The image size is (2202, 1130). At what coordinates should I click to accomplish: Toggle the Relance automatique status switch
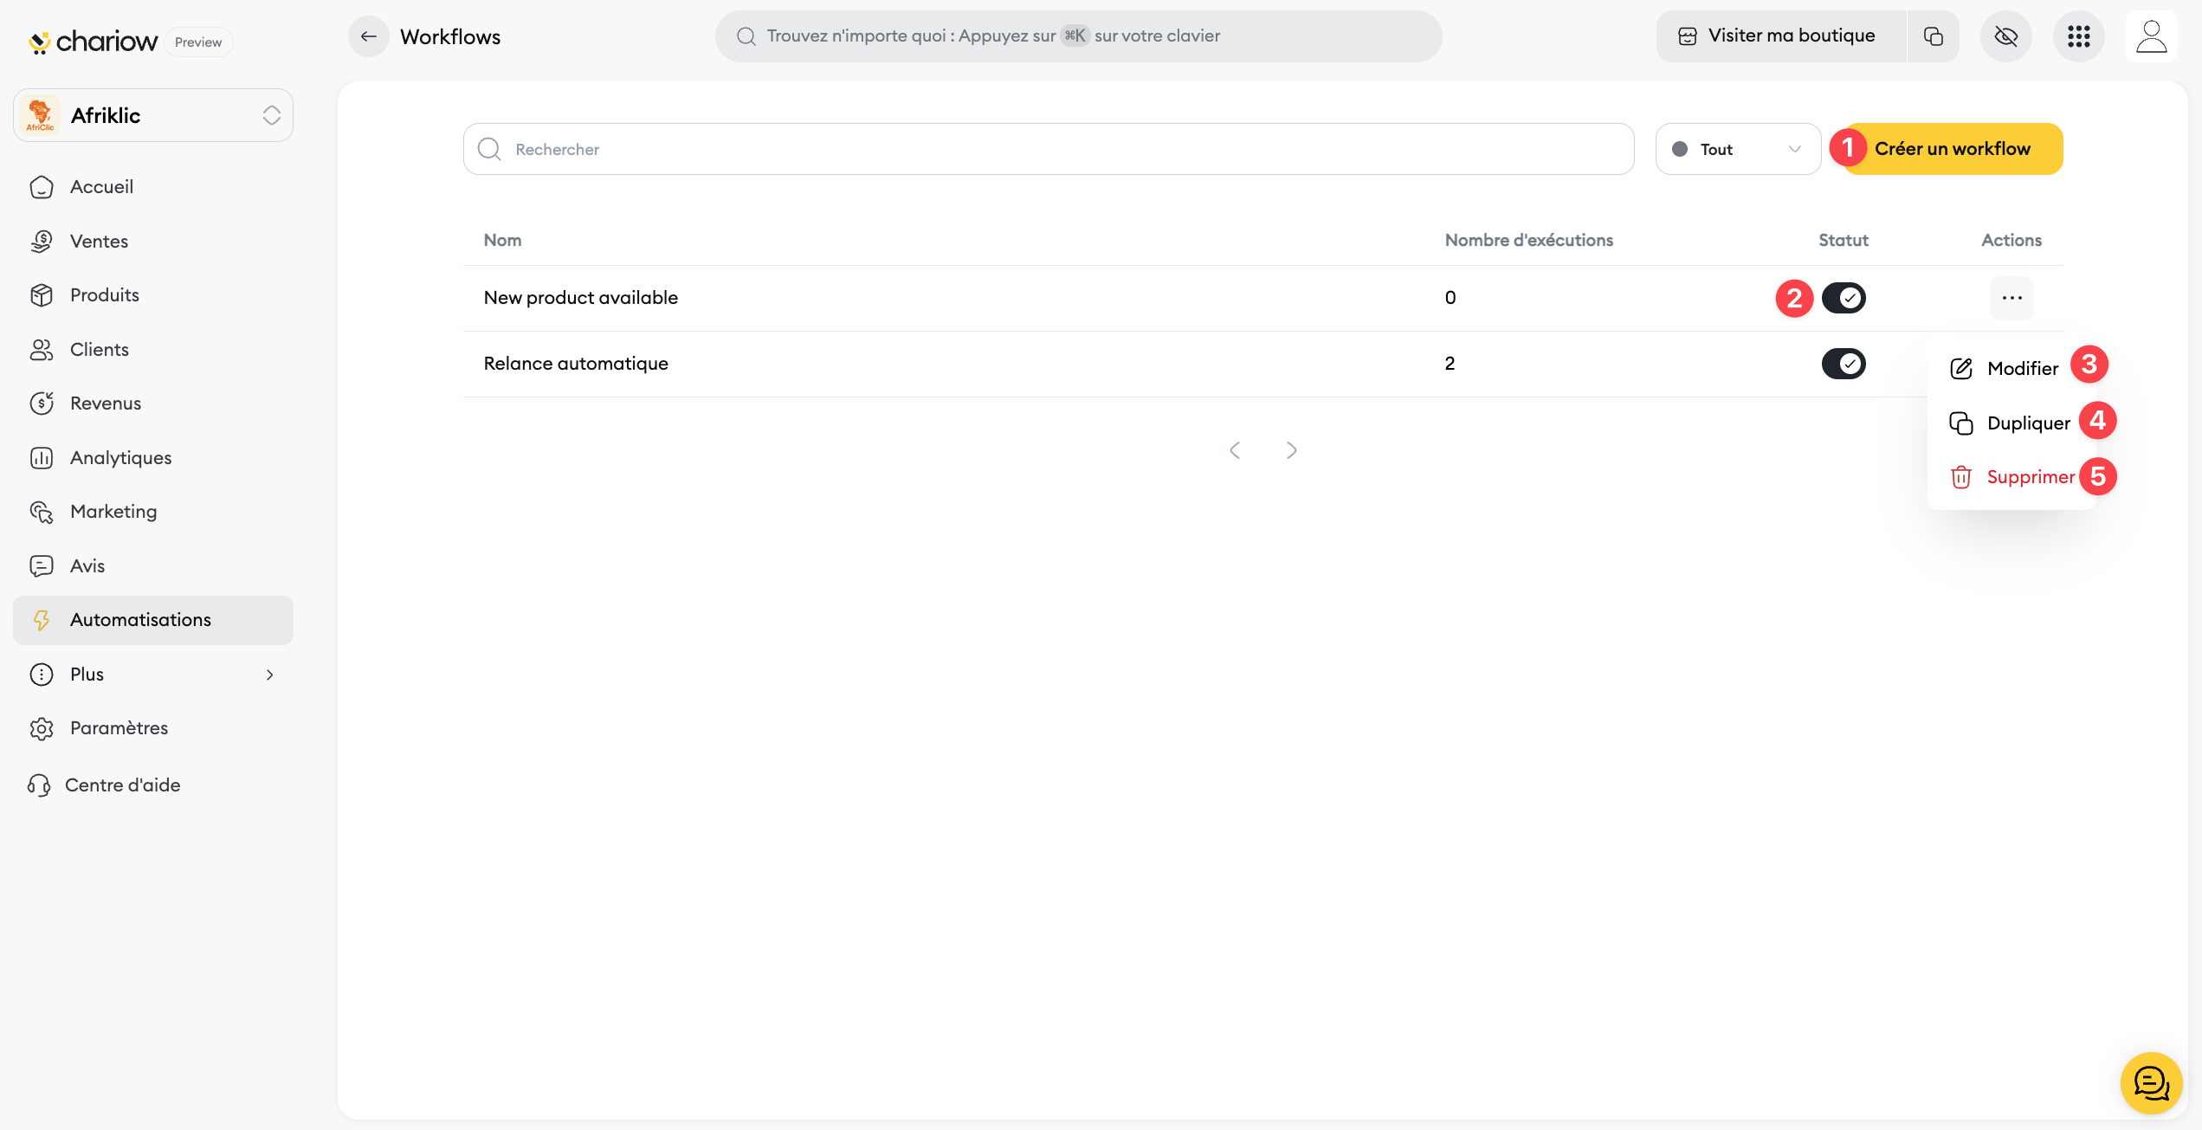point(1844,364)
